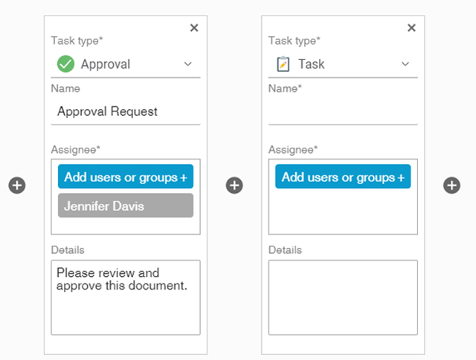The width and height of the screenshot is (476, 360).
Task: Click the clipboard Task type icon
Action: (283, 65)
